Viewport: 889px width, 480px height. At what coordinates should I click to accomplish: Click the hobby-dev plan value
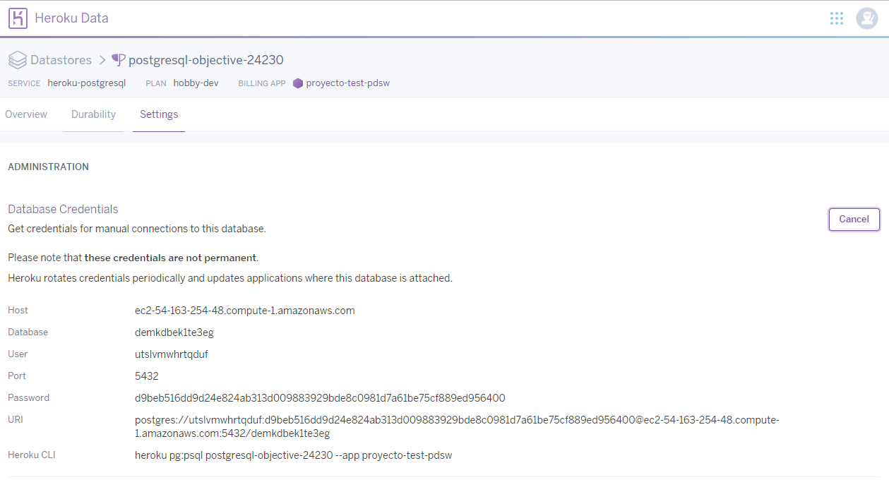[x=196, y=83]
